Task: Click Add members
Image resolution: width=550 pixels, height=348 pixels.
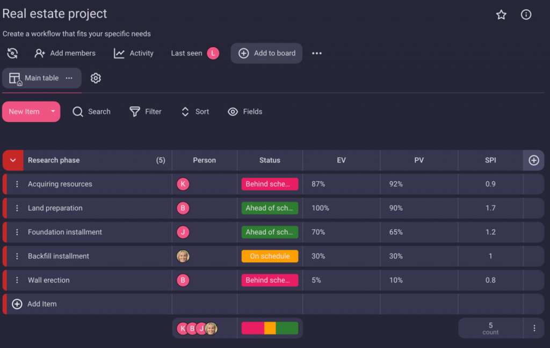Action: point(65,53)
